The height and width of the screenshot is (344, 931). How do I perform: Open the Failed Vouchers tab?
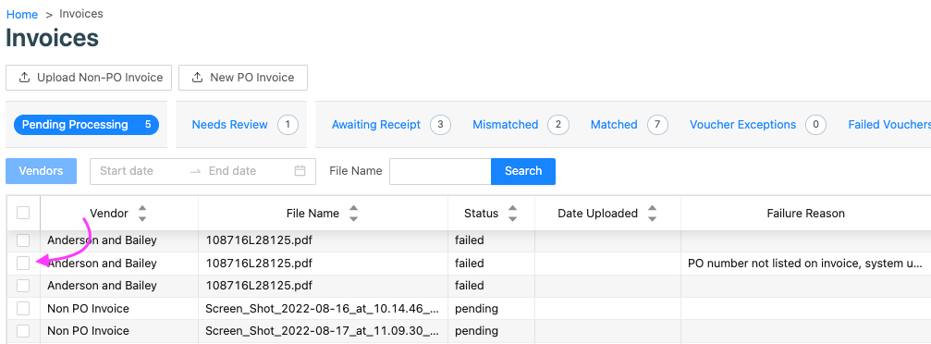pos(888,125)
